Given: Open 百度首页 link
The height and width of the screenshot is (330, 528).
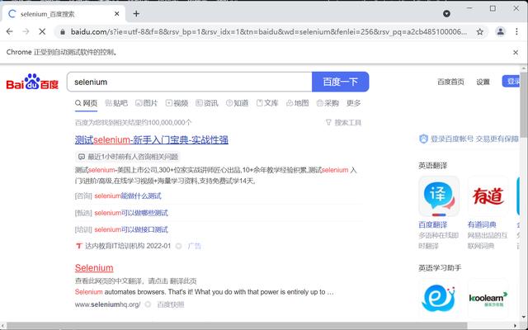Looking at the screenshot, I should point(450,82).
